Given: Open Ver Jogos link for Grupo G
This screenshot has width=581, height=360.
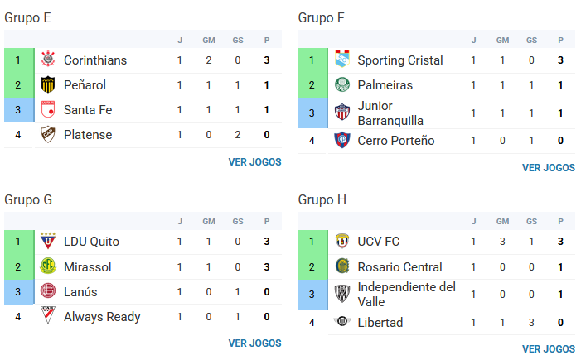Looking at the screenshot, I should [254, 343].
